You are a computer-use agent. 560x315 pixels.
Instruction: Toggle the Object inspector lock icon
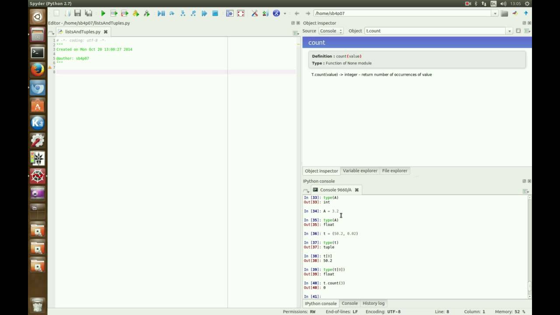pos(518,31)
